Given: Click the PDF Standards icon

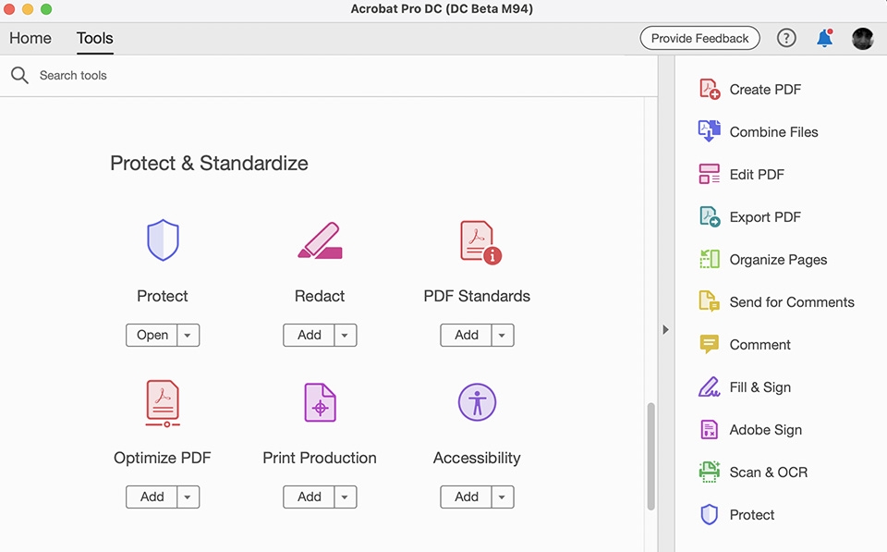Looking at the screenshot, I should [x=479, y=242].
